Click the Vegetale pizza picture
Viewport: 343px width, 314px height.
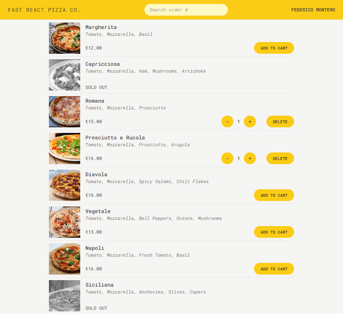(x=65, y=222)
